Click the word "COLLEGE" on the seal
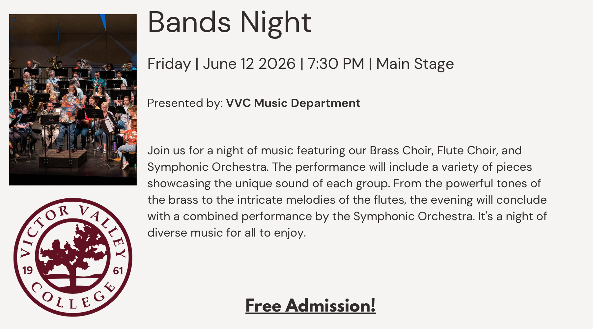 (x=73, y=298)
